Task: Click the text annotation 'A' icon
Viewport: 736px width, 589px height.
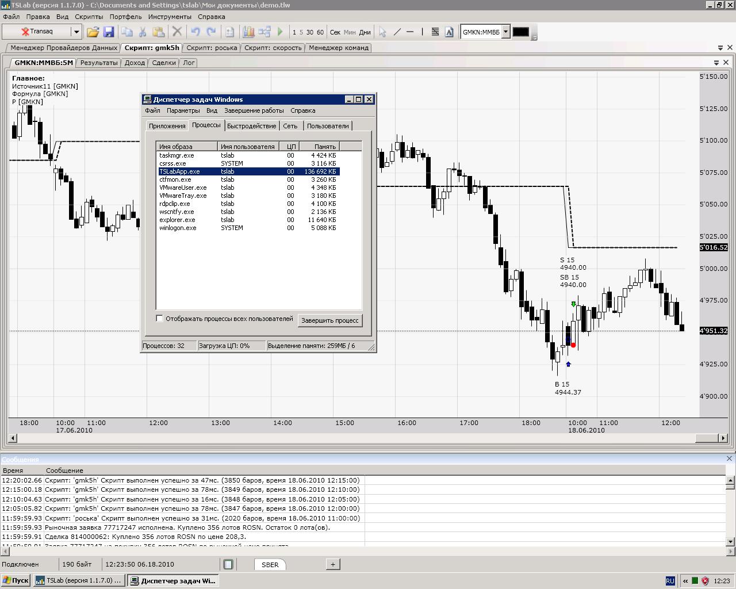Action: [449, 32]
